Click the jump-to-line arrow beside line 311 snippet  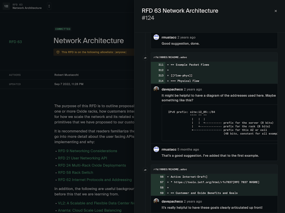click(145, 58)
